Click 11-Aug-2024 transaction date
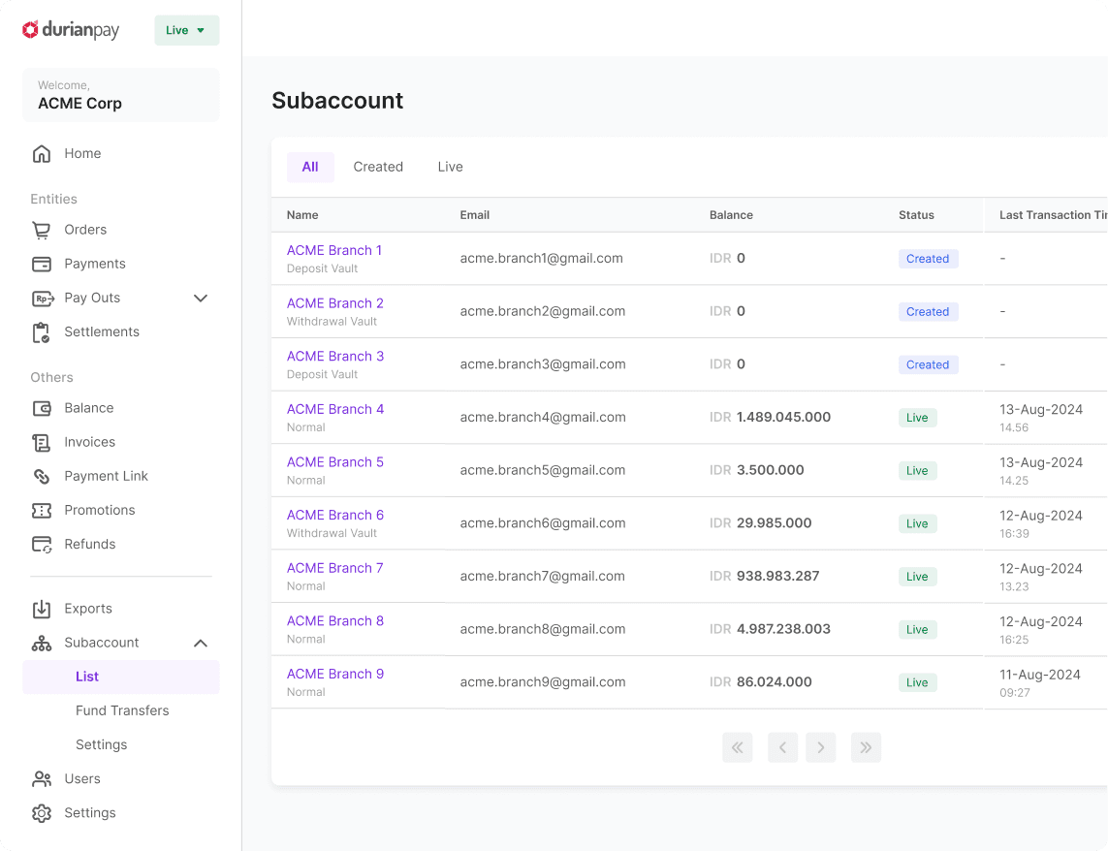 [x=1039, y=675]
